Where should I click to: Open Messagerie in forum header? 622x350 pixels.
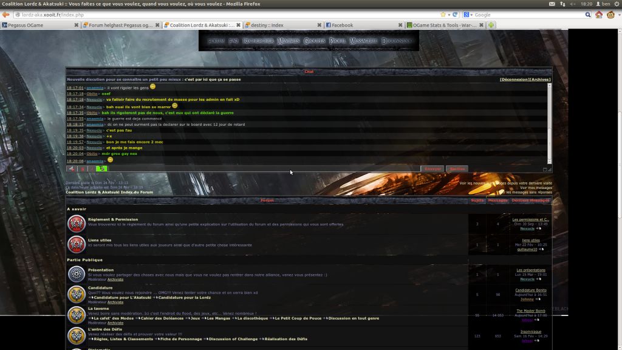pos(363,41)
